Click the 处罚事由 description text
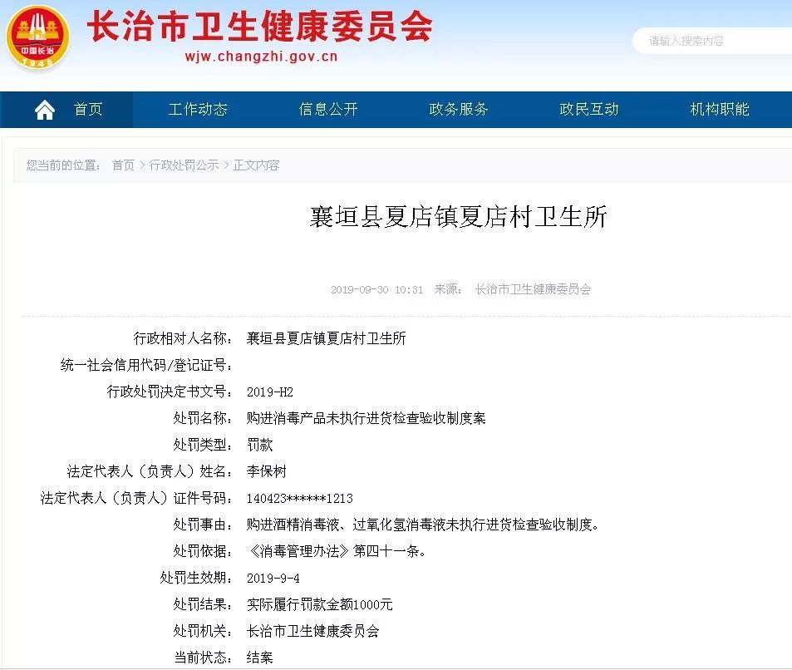 tap(423, 525)
